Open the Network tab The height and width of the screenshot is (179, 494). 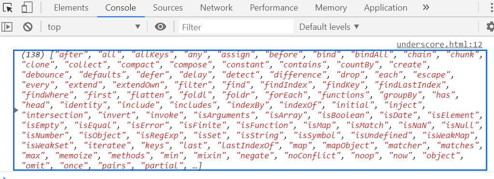pyautogui.click(x=216, y=8)
